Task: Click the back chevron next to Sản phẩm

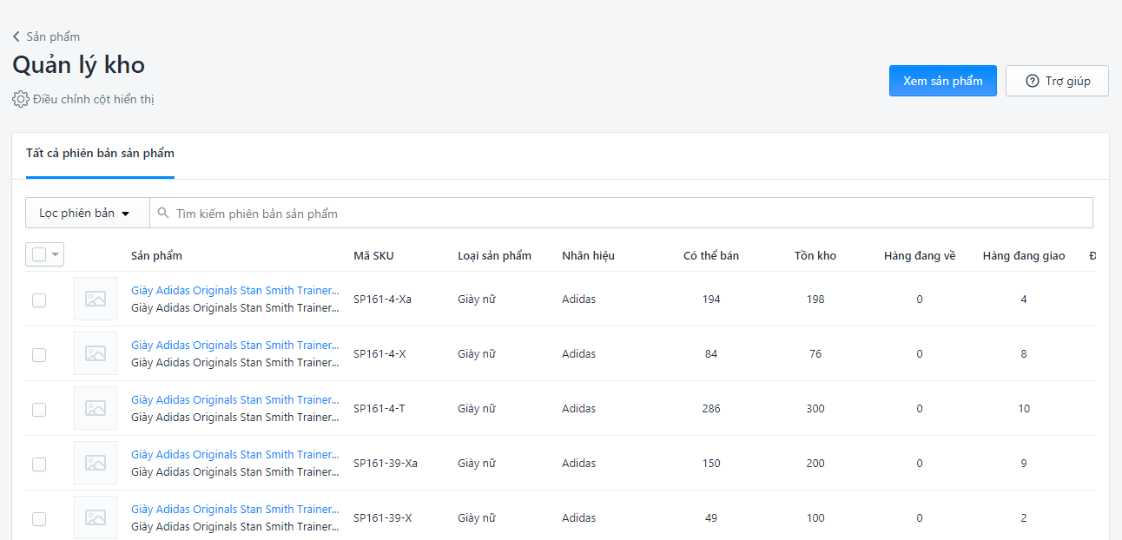Action: 16,36
